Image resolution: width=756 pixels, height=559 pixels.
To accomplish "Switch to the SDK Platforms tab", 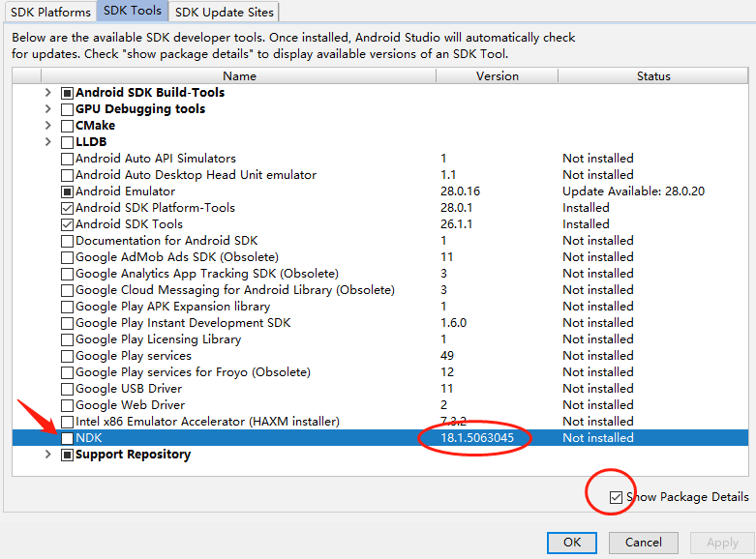I will pyautogui.click(x=50, y=12).
